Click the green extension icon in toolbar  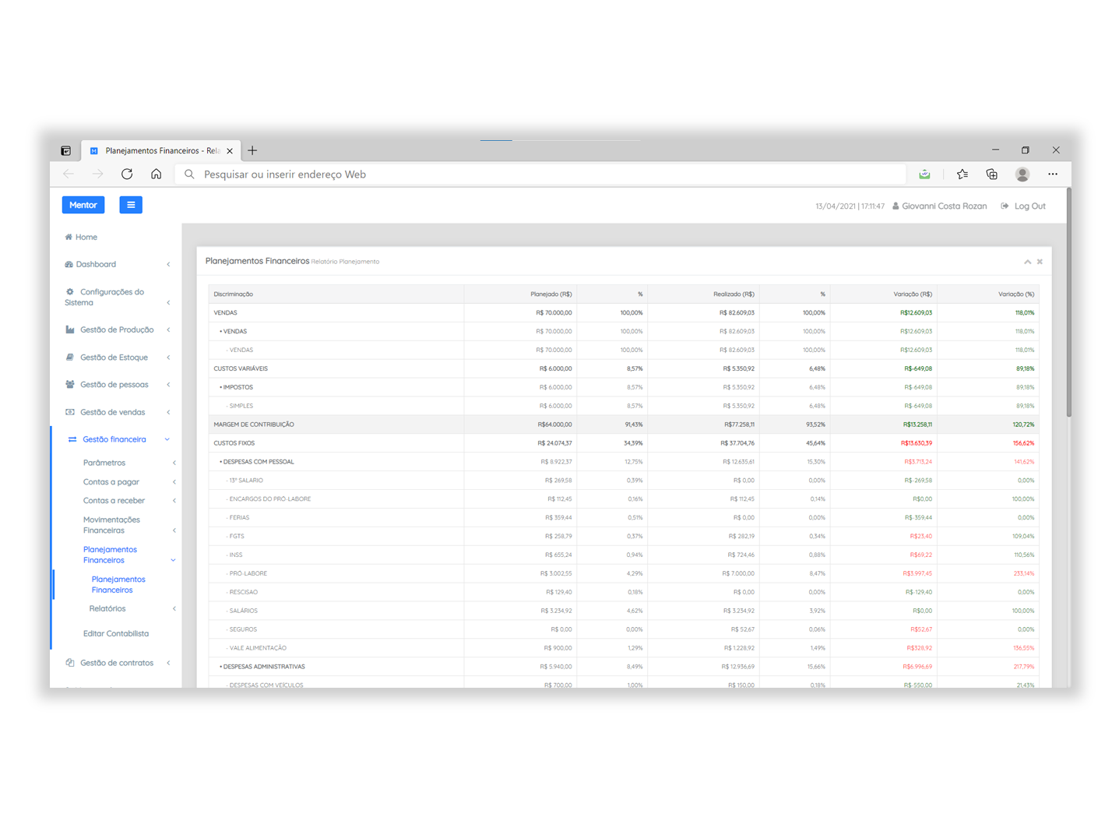click(x=924, y=174)
